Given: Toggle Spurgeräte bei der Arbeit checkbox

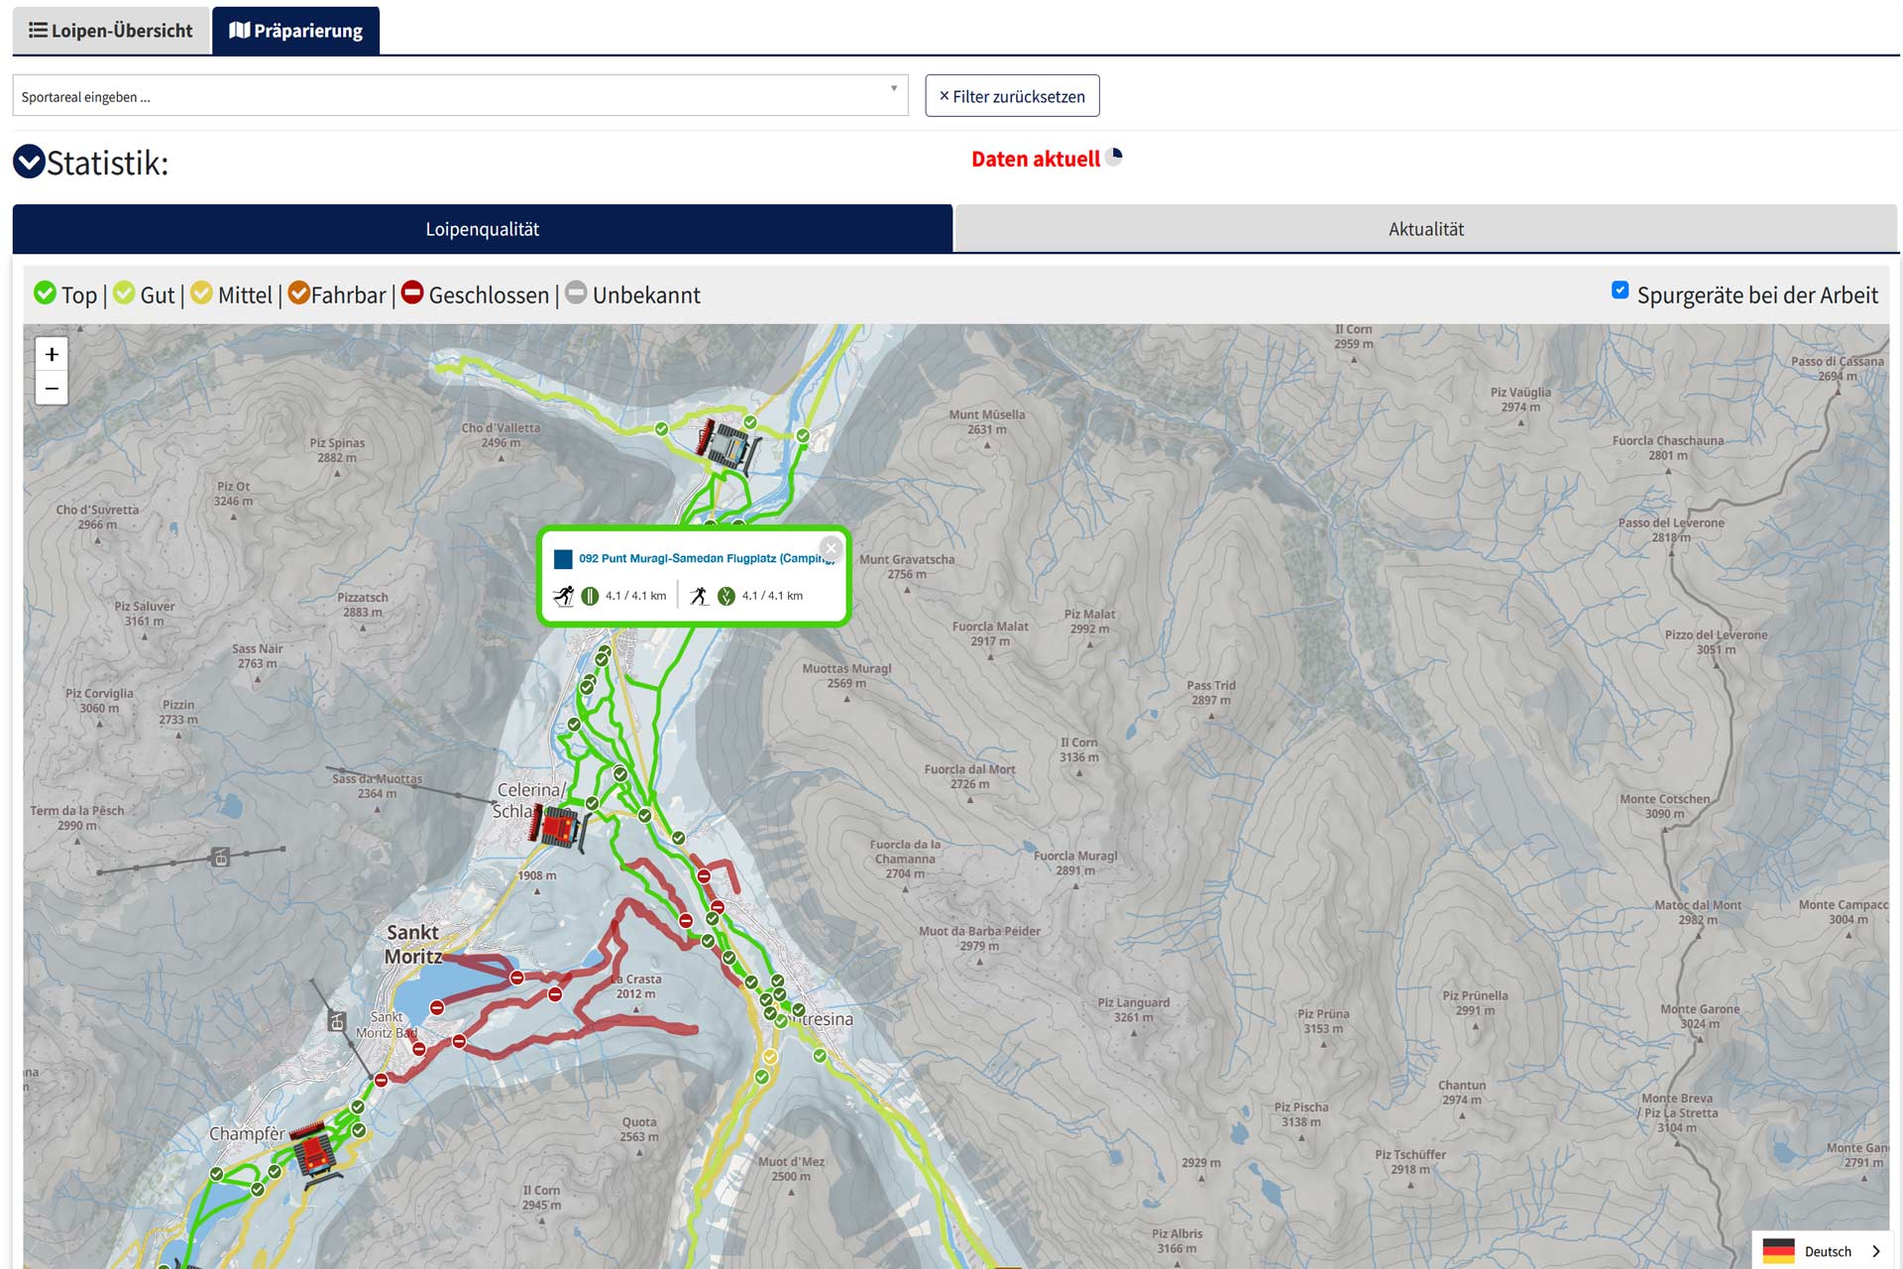Looking at the screenshot, I should [1620, 290].
